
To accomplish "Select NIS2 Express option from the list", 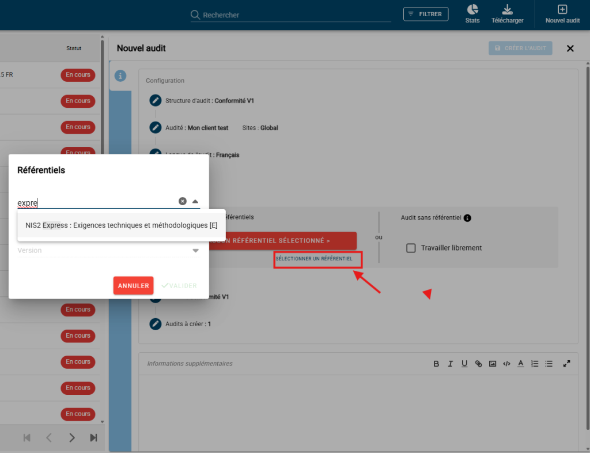I will [x=121, y=225].
